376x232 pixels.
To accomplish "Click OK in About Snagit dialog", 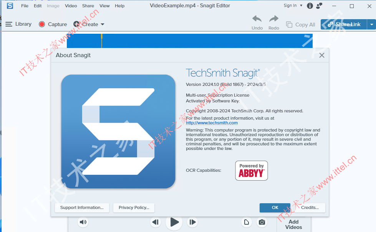I will click(275, 208).
